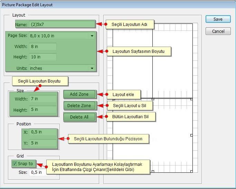The height and width of the screenshot is (189, 236).
Task: Click the page Height field showing 10 in
Action: click(43, 57)
